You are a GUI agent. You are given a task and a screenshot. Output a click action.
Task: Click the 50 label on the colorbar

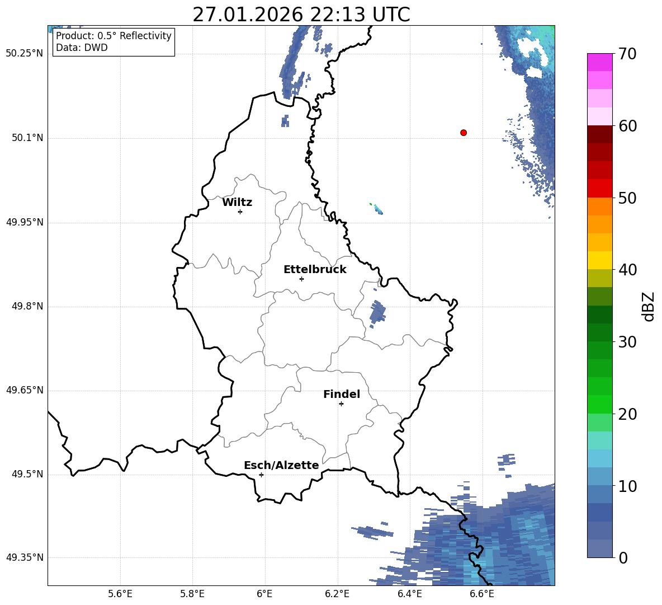point(627,198)
